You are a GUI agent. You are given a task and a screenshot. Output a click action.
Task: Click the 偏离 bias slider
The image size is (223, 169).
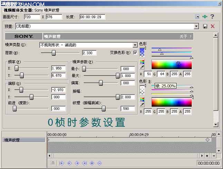pos(101,83)
